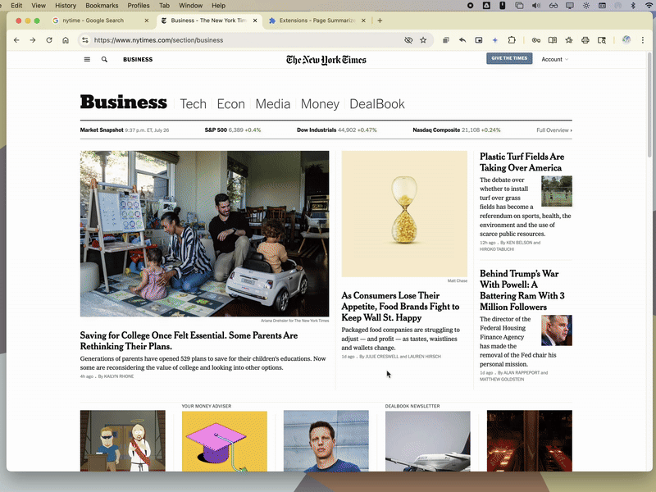Go to the Media section
Screen dimensions: 656x492
click(x=273, y=104)
